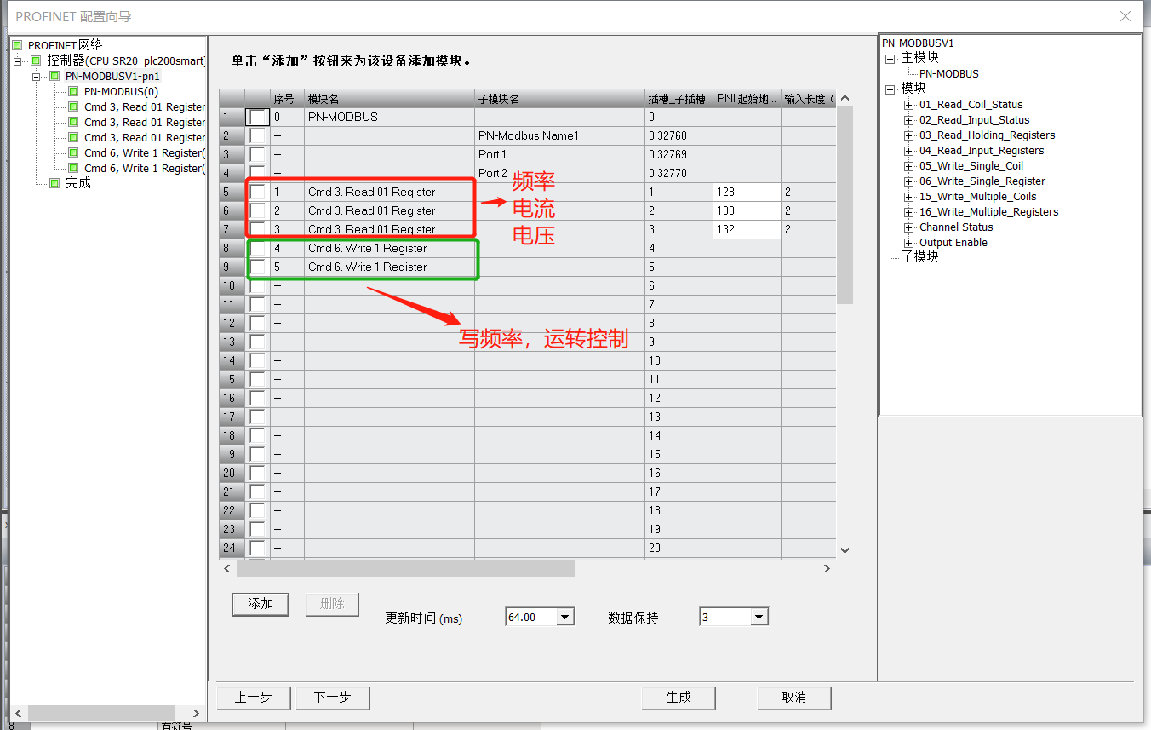
Task: Expand the 16_Write_Multiple_Registers module
Action: [909, 212]
